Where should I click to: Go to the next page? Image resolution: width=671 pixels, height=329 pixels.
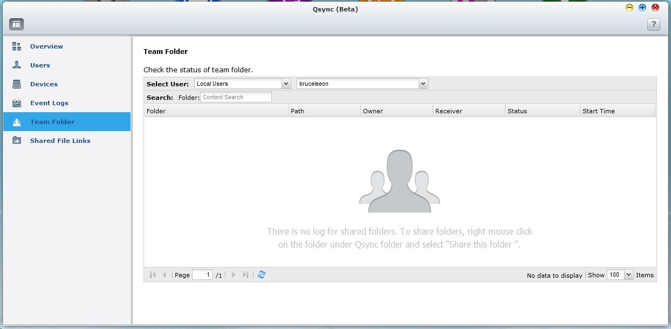pyautogui.click(x=234, y=275)
